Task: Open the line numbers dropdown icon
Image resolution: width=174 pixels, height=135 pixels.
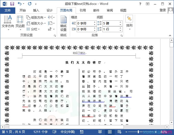Action: pyautogui.click(x=51, y=23)
